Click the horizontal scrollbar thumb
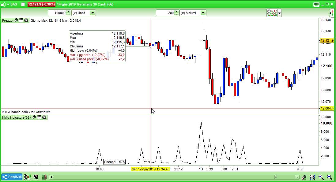The width and height of the screenshot is (336, 182). pyautogui.click(x=276, y=177)
